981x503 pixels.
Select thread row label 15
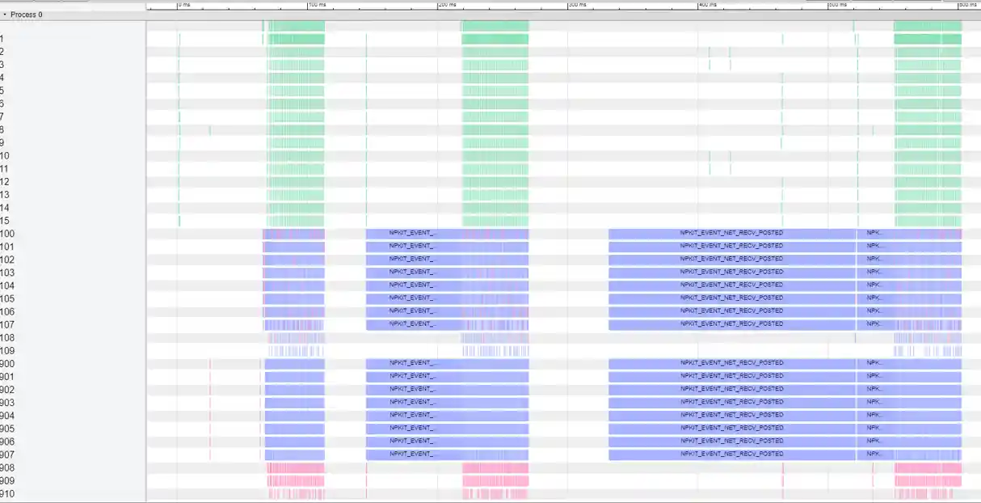click(6, 220)
